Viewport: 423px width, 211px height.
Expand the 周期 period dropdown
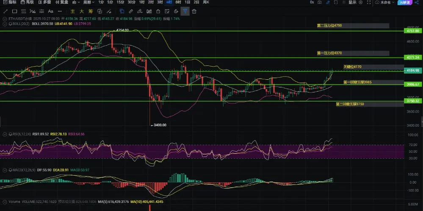pyautogui.click(x=88, y=2)
